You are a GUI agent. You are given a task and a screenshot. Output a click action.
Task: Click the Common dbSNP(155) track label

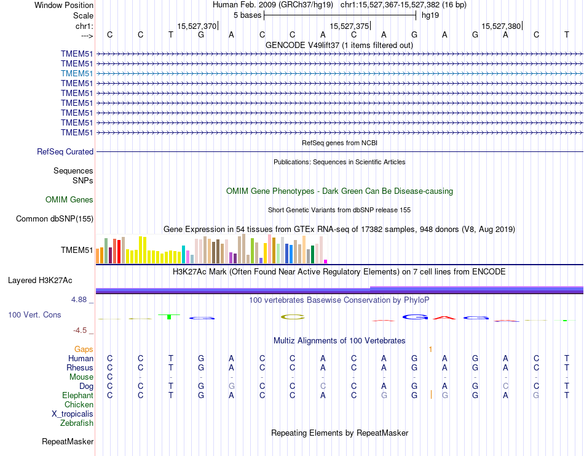click(54, 219)
